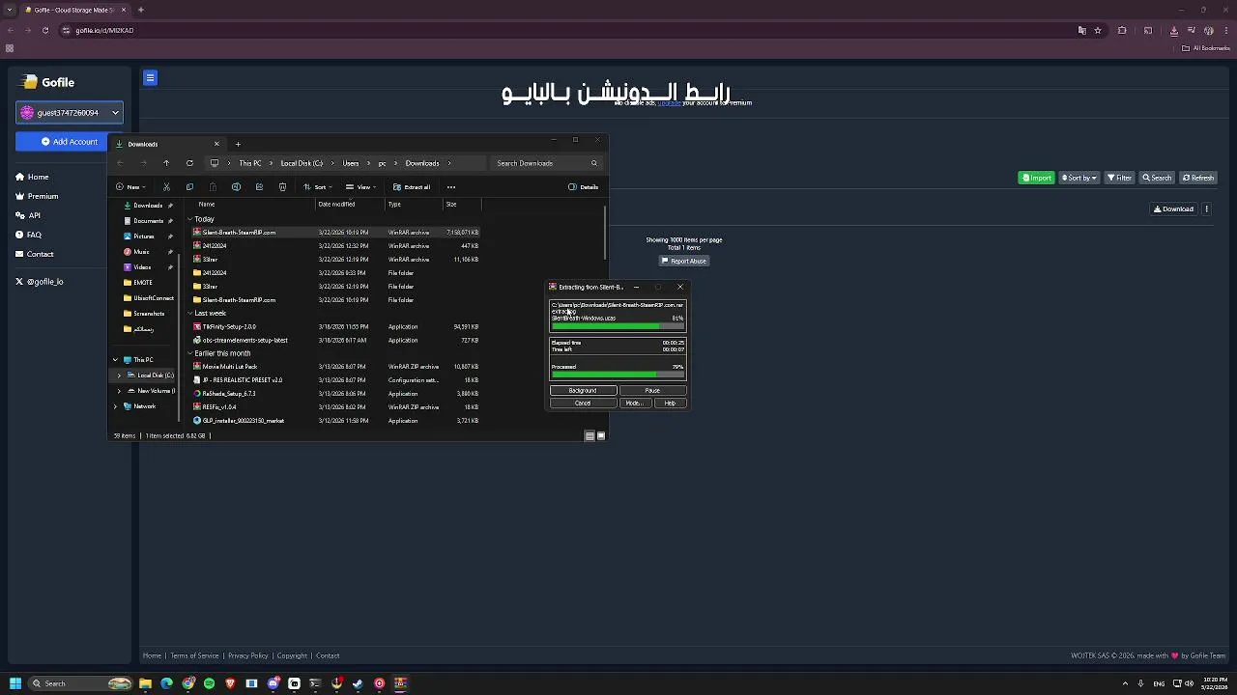Click Background in the WinRAR extraction dialog
The image size is (1237, 695).
(583, 391)
